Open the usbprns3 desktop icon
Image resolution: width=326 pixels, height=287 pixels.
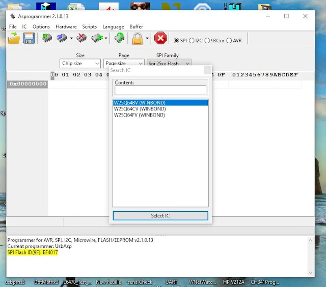15,282
